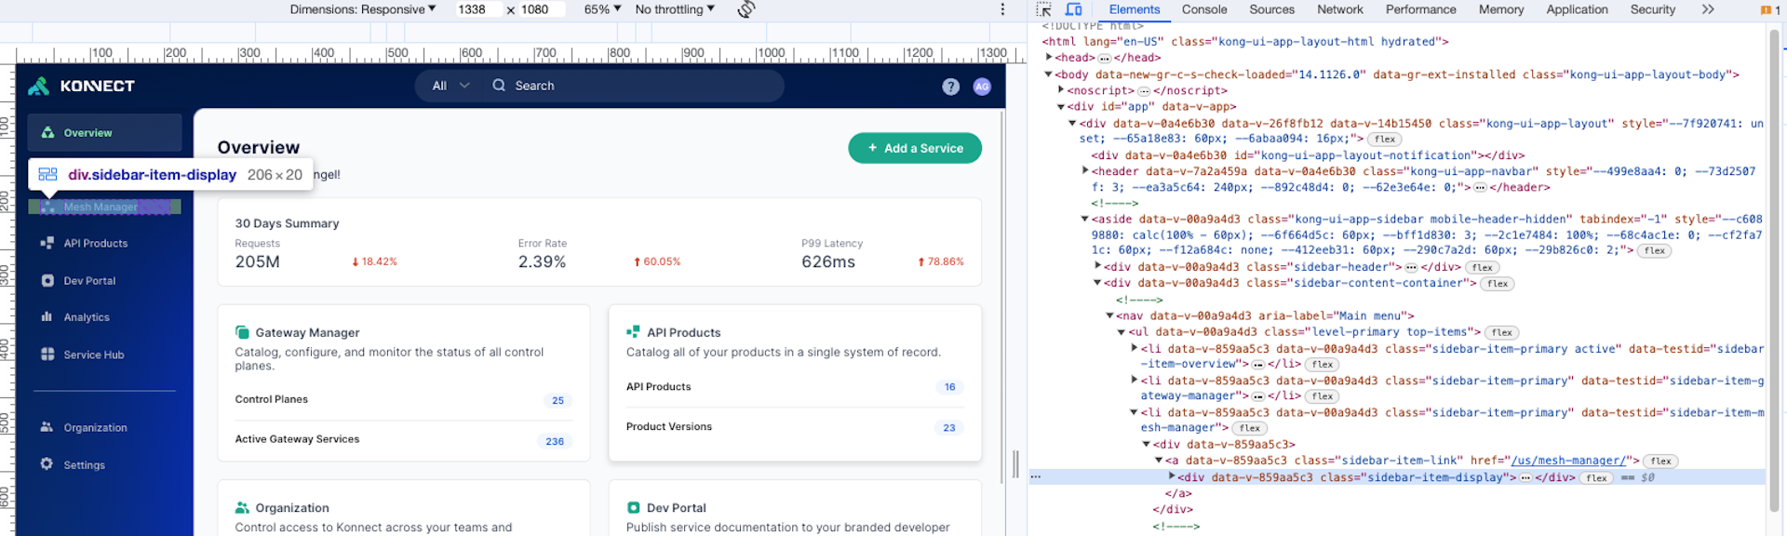Click the Service Hub sidebar icon
This screenshot has height=536, width=1787.
click(x=47, y=355)
